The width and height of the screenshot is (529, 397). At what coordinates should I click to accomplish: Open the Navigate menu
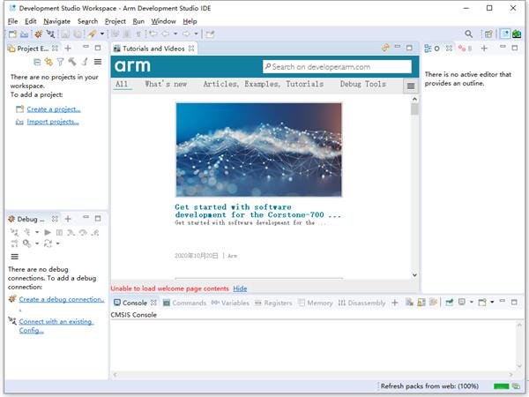click(x=56, y=20)
